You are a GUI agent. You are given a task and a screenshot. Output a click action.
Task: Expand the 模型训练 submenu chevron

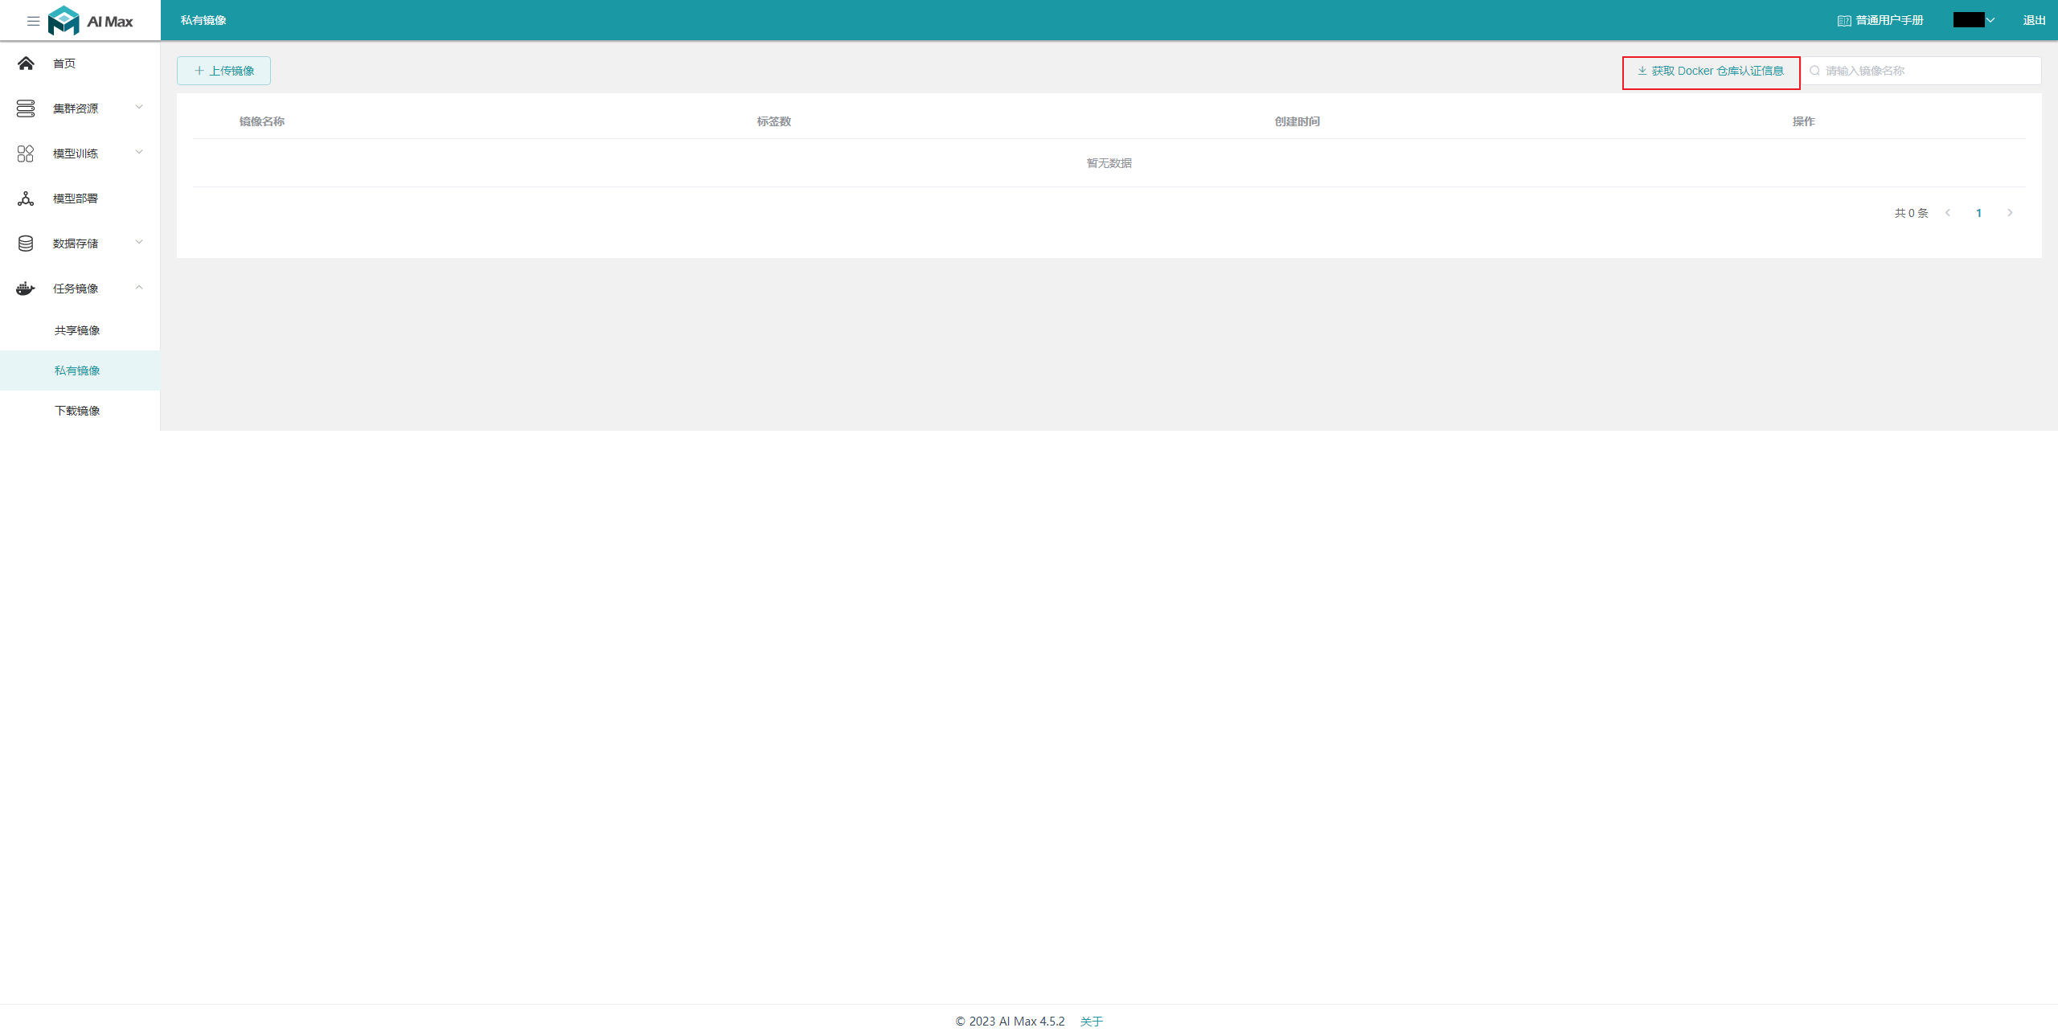[139, 152]
